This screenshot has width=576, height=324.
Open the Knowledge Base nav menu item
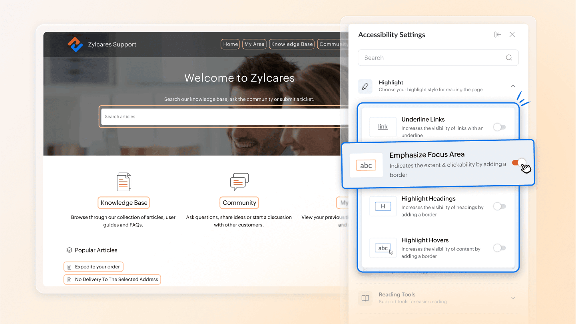(292, 44)
